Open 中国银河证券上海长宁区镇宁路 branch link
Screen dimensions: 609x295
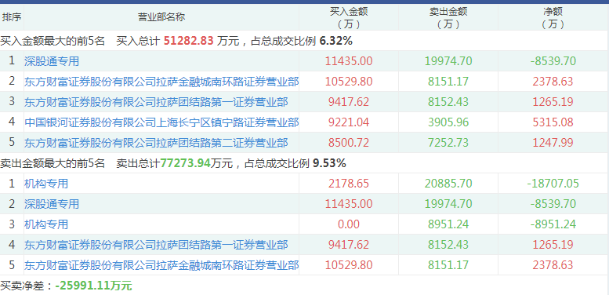pyautogui.click(x=161, y=122)
